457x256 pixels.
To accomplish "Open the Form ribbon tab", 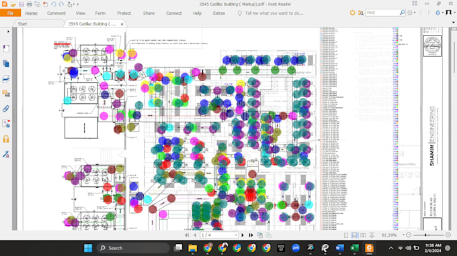I will [100, 13].
